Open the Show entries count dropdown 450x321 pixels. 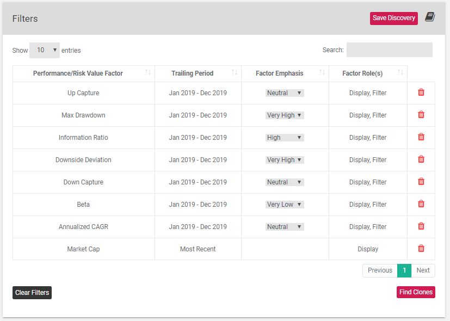coord(45,50)
